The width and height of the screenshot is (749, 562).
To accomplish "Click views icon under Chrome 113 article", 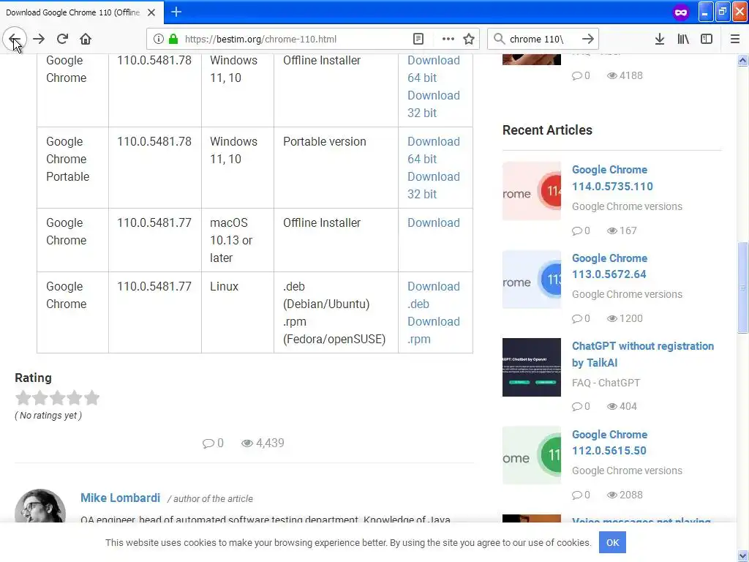I will pyautogui.click(x=612, y=319).
